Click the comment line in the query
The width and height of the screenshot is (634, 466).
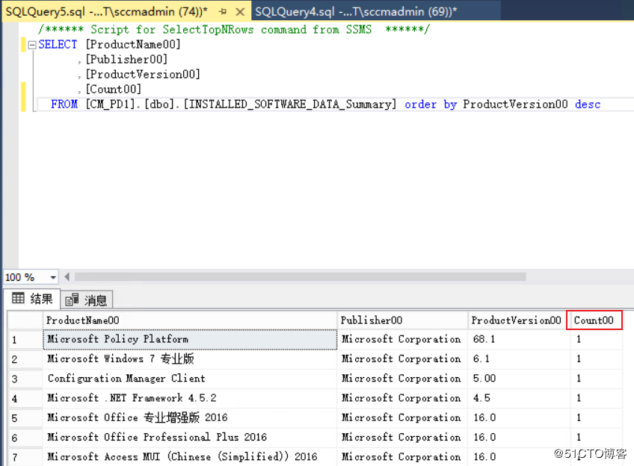click(234, 29)
